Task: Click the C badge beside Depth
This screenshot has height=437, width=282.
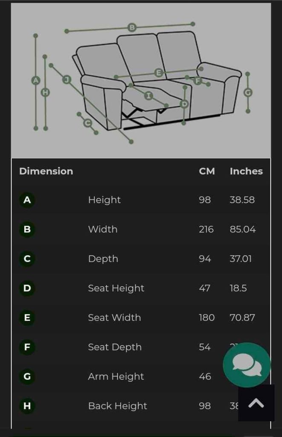Action: [27, 259]
